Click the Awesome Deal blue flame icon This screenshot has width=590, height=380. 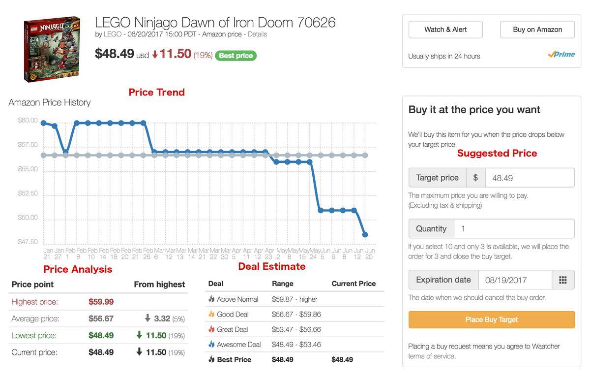tap(211, 345)
